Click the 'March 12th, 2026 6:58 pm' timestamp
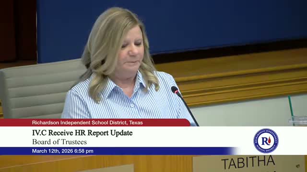This screenshot has width=307, height=172. pos(63,151)
